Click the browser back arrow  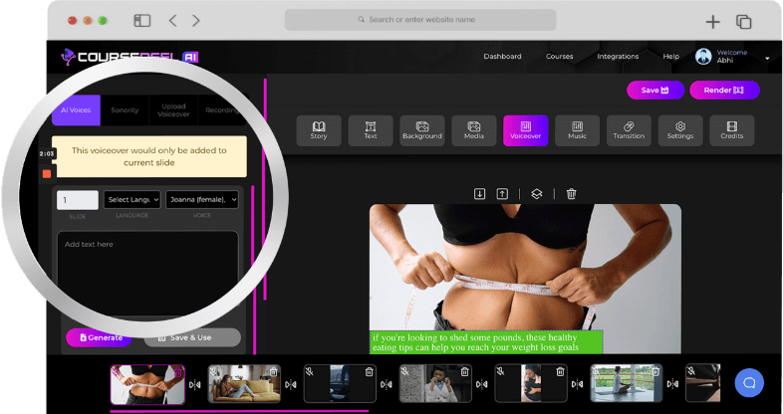click(x=172, y=21)
